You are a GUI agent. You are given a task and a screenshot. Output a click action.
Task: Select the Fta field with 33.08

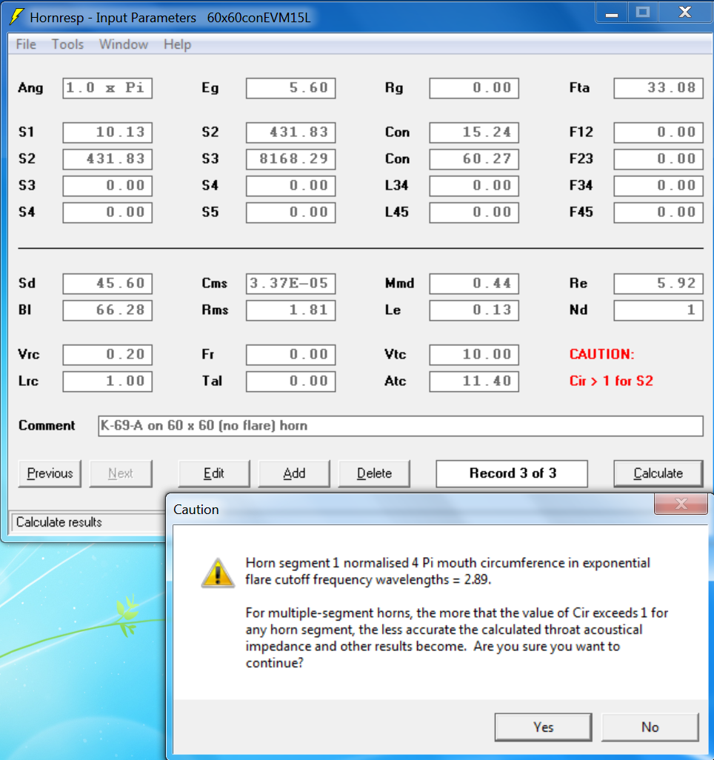(658, 88)
